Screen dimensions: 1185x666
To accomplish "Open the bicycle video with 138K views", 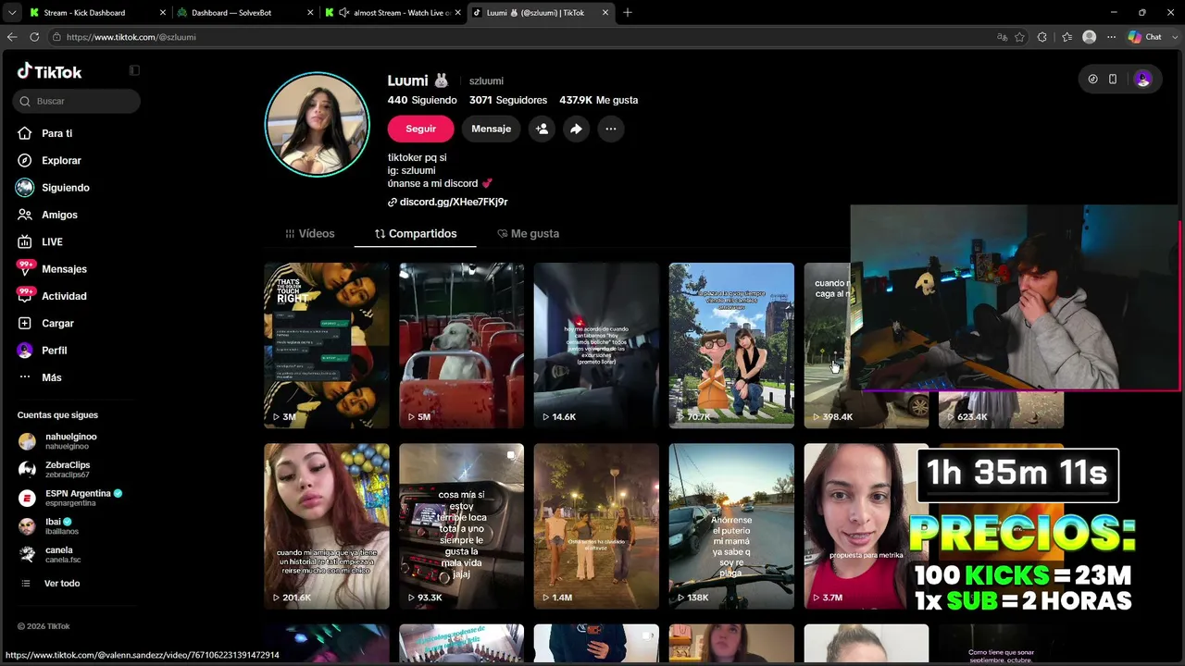I will tap(731, 526).
